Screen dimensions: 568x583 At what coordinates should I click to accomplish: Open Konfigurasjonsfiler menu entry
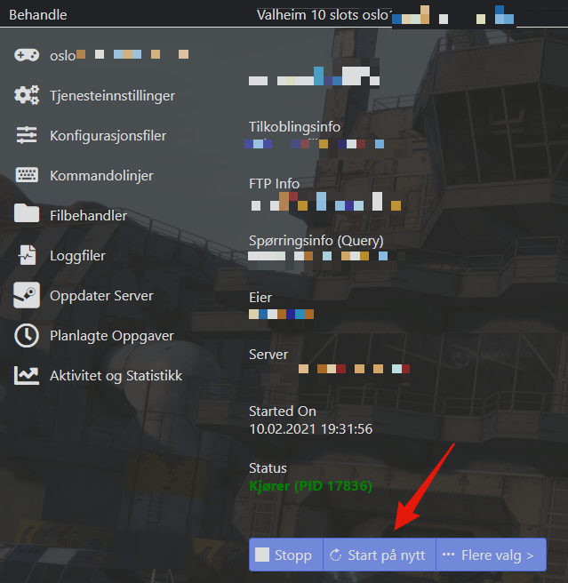108,136
